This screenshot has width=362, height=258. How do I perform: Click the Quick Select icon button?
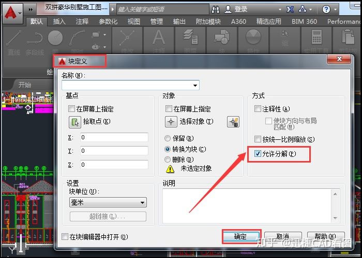pyautogui.click(x=233, y=122)
